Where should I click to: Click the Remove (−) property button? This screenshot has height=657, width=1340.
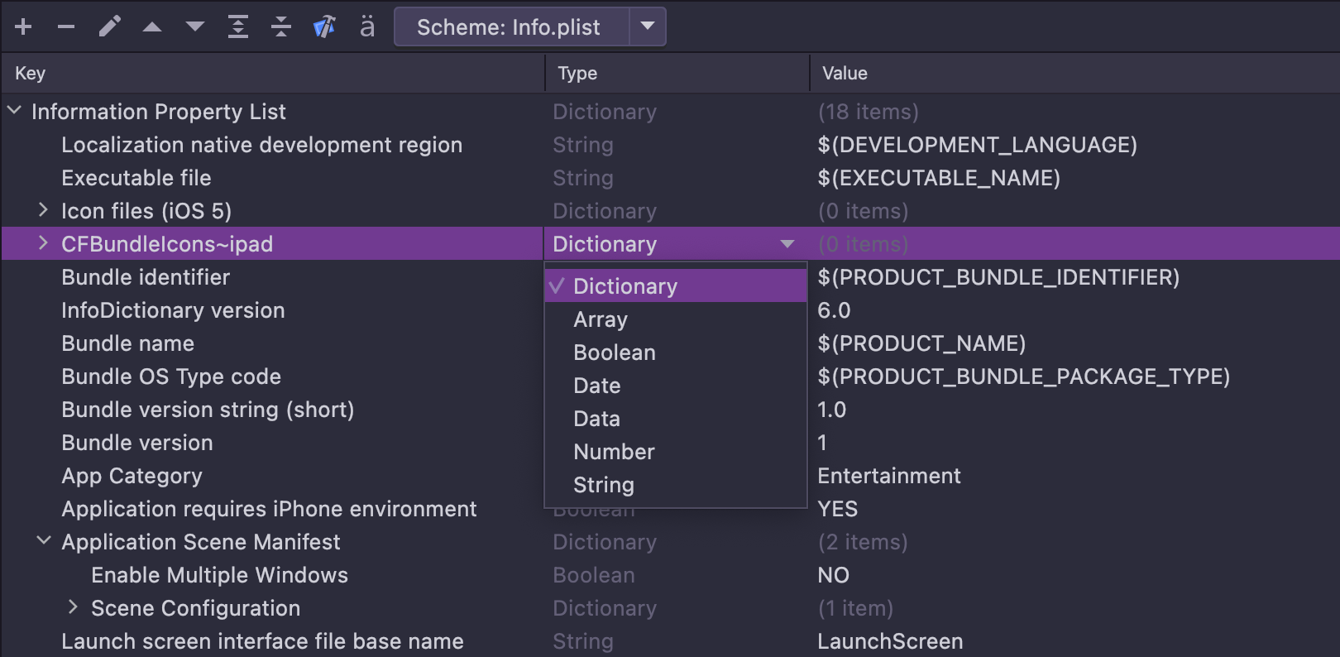pyautogui.click(x=66, y=27)
